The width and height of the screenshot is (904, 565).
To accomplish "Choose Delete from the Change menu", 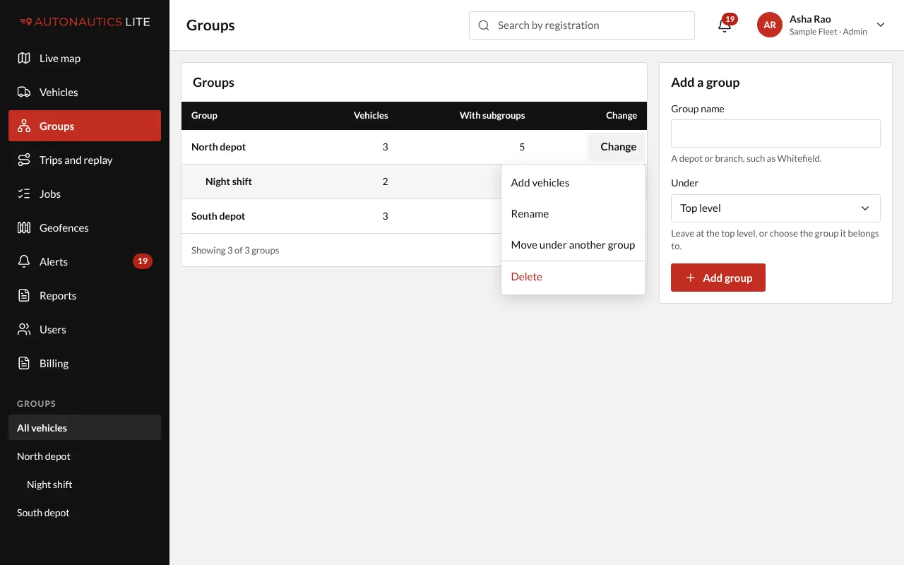I will pos(573,277).
